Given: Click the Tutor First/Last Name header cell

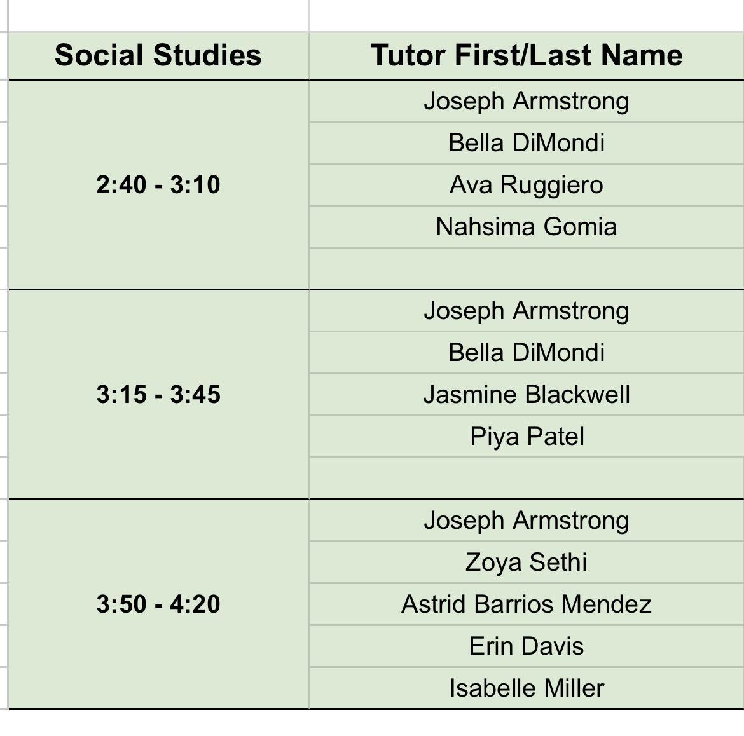Looking at the screenshot, I should [x=526, y=55].
